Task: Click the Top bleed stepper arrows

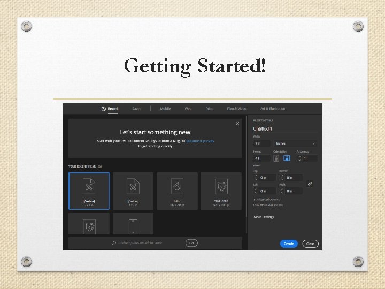Action: coord(256,178)
